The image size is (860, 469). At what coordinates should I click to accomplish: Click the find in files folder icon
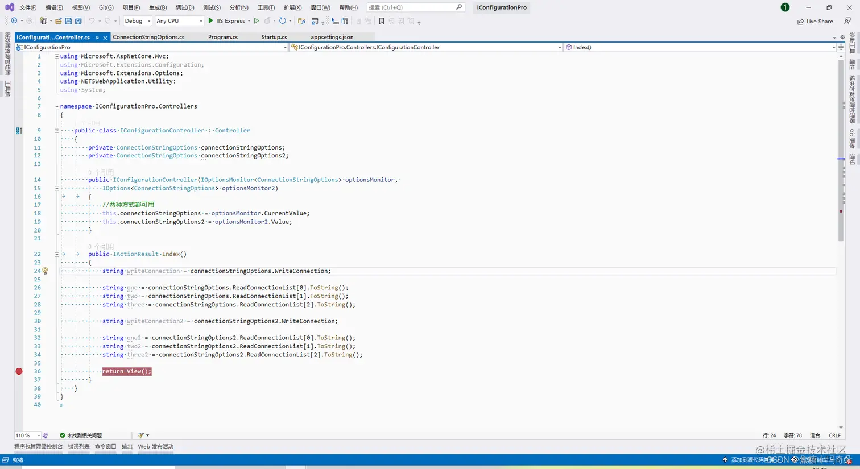pyautogui.click(x=301, y=21)
